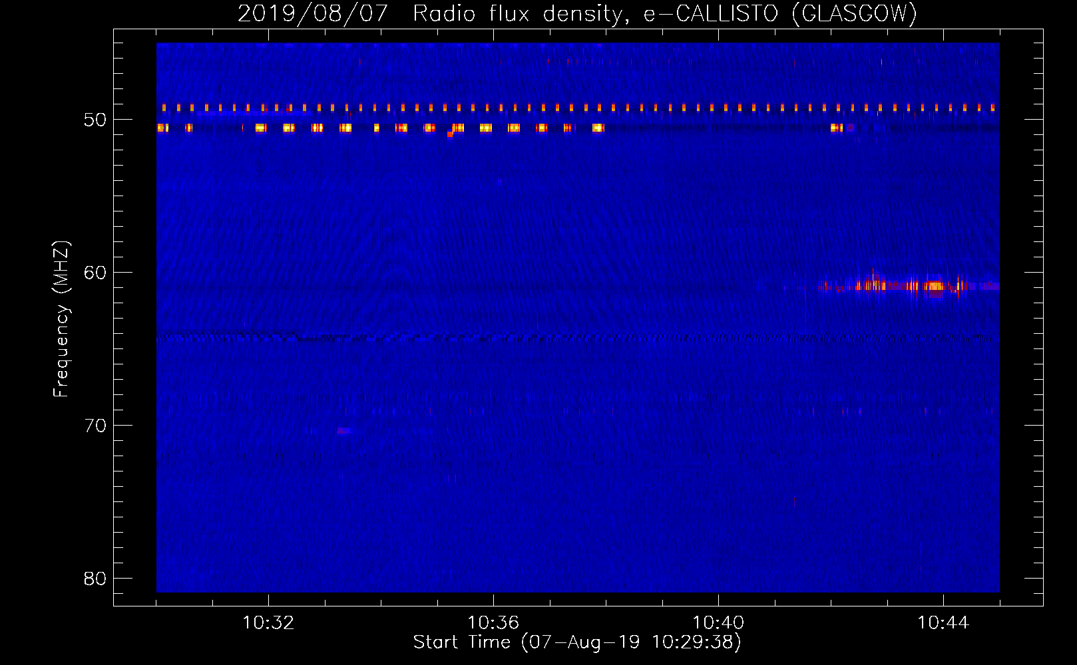Click the 80 frequency axis label

[95, 579]
